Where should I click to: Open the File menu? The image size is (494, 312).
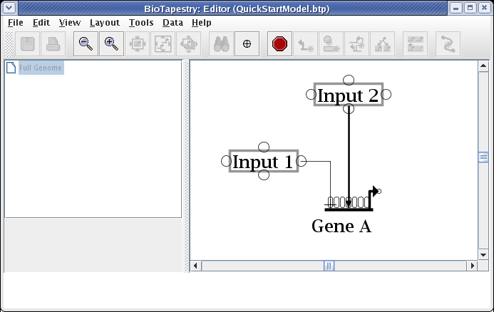point(15,23)
